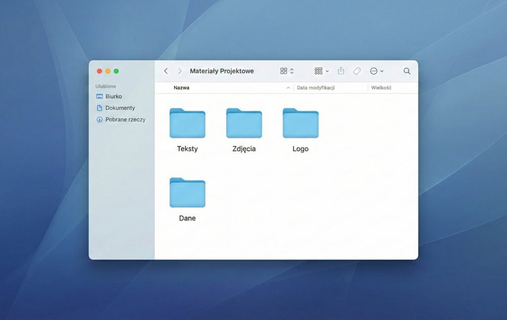Expand the more actions ellipsis menu
Image resolution: width=507 pixels, height=320 pixels.
point(376,71)
